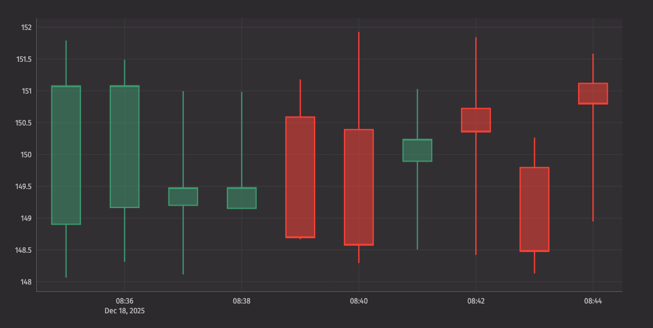Select the 08:40 tick on time axis
Image resolution: width=653 pixels, height=328 pixels.
[x=359, y=301]
